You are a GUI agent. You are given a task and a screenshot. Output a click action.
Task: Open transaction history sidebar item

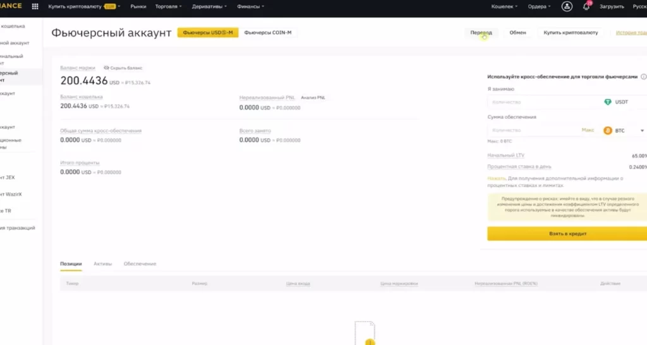17,228
